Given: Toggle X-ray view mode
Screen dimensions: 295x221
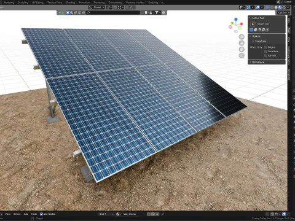Looking at the screenshot, I should pos(267,7).
